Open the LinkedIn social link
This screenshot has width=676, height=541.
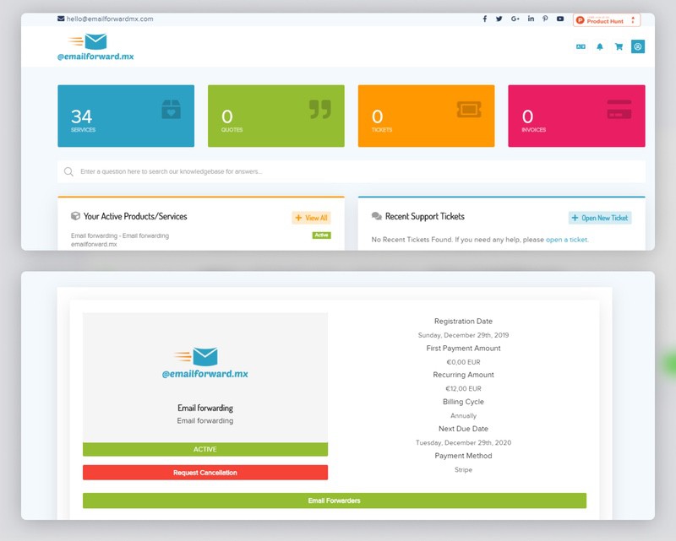pos(531,19)
